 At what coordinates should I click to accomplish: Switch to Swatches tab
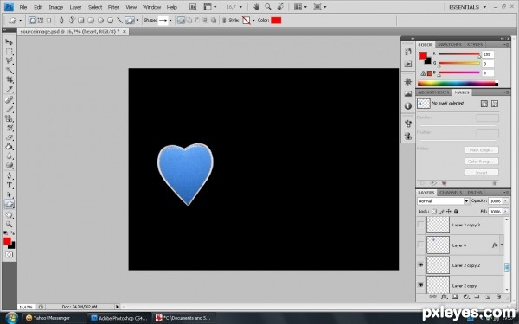pyautogui.click(x=449, y=45)
